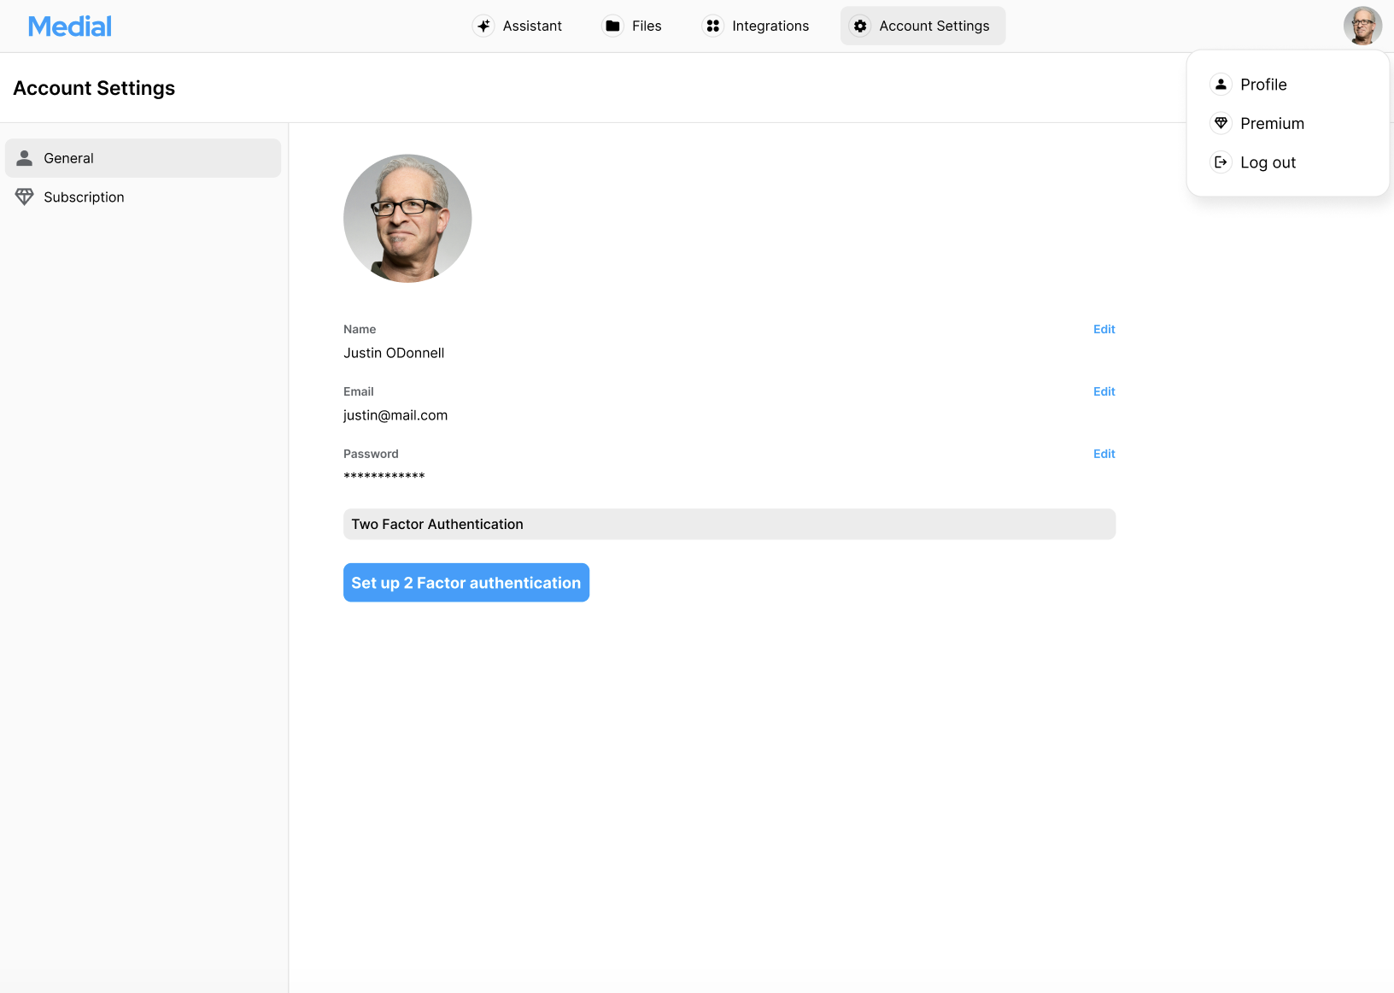Click the Profile person icon in dropdown

[x=1221, y=85]
